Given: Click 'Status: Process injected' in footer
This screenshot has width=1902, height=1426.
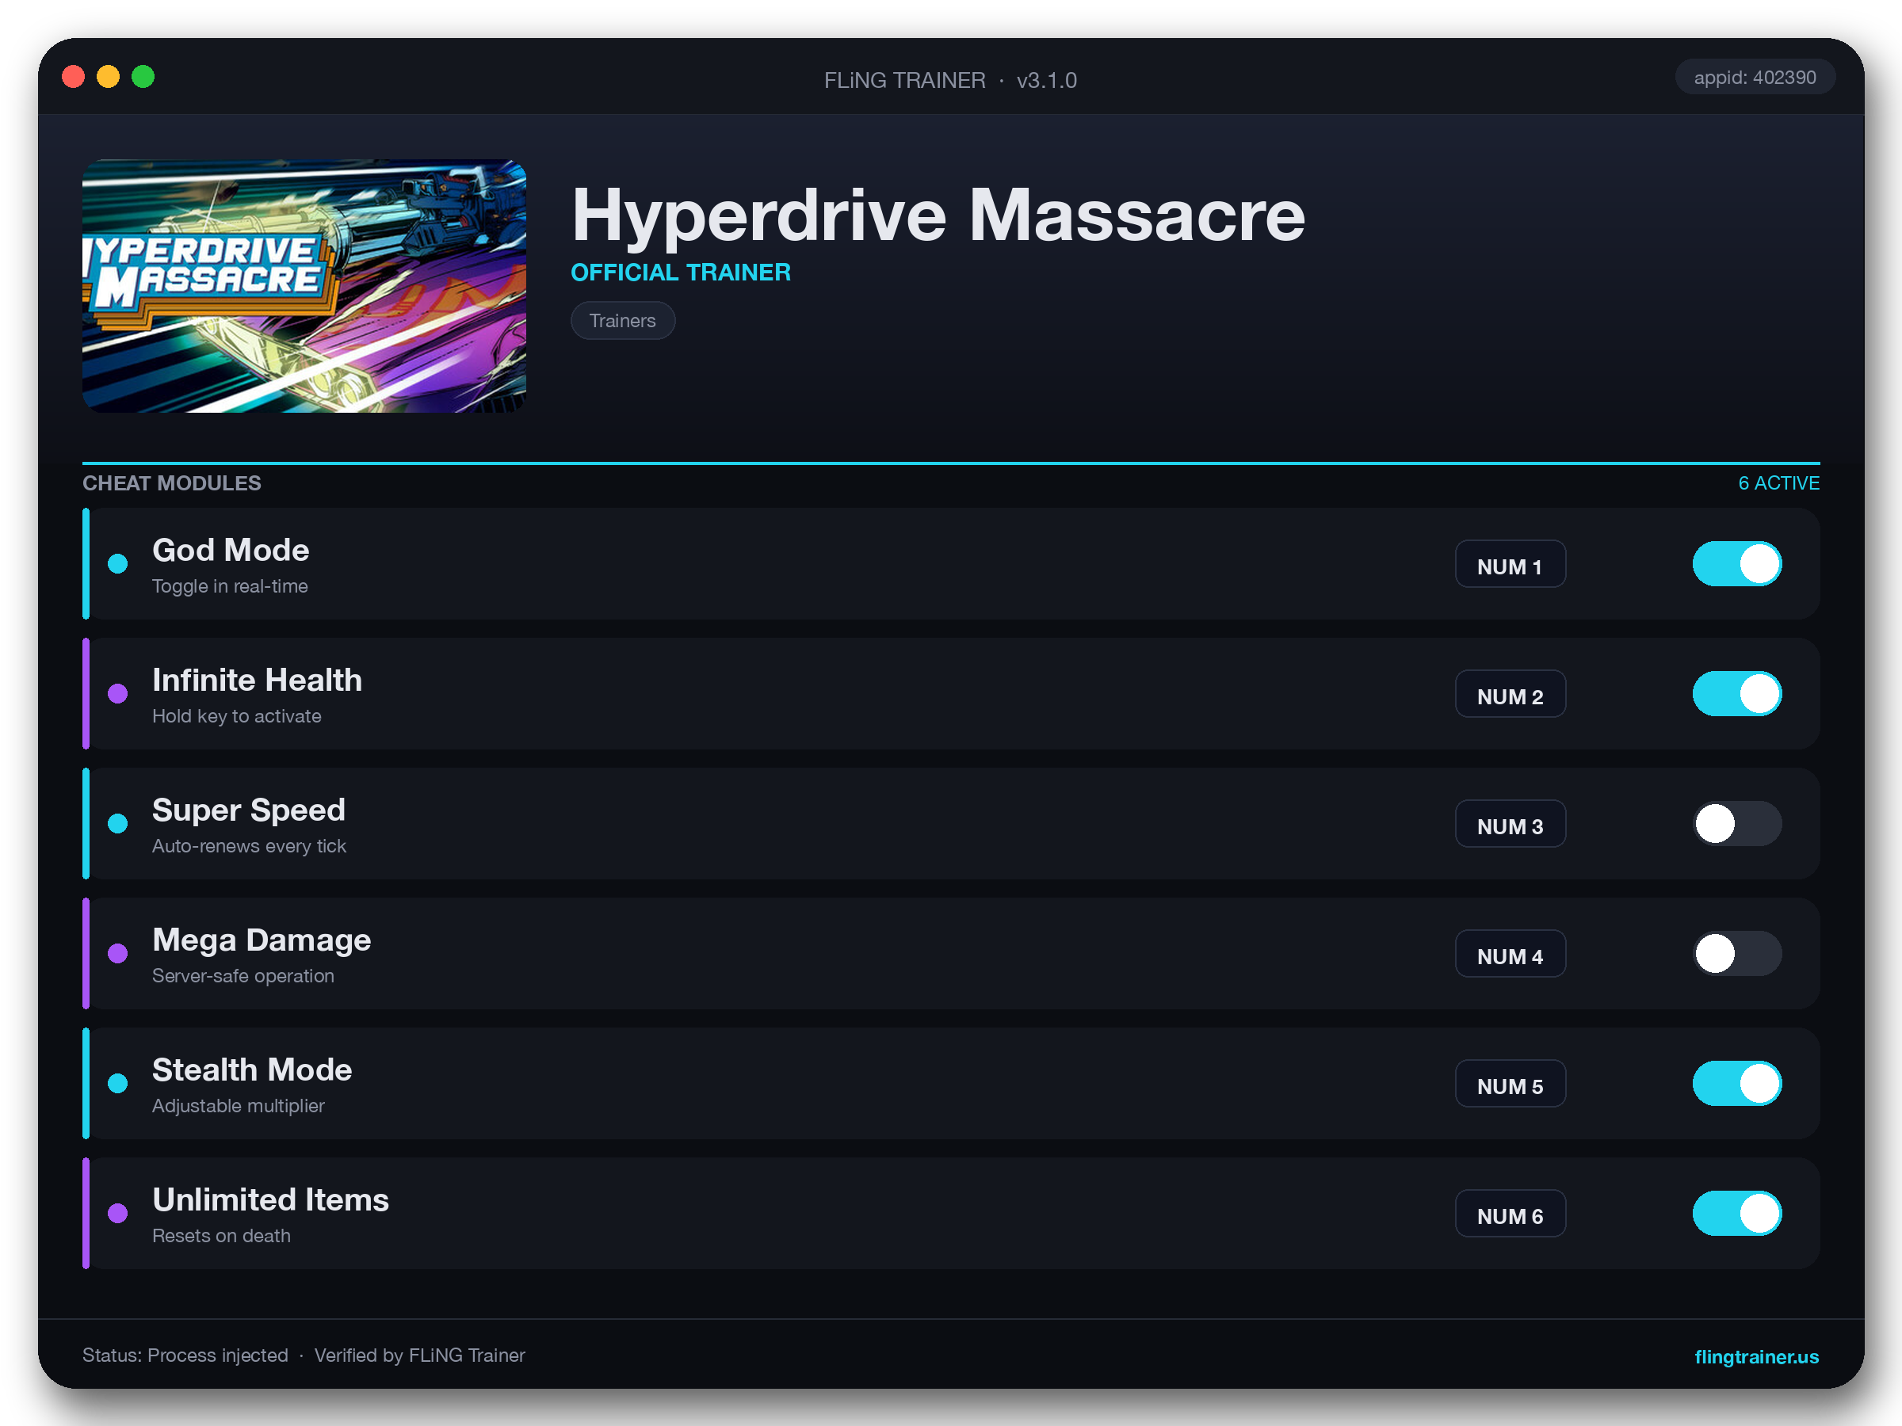Looking at the screenshot, I should (x=185, y=1355).
